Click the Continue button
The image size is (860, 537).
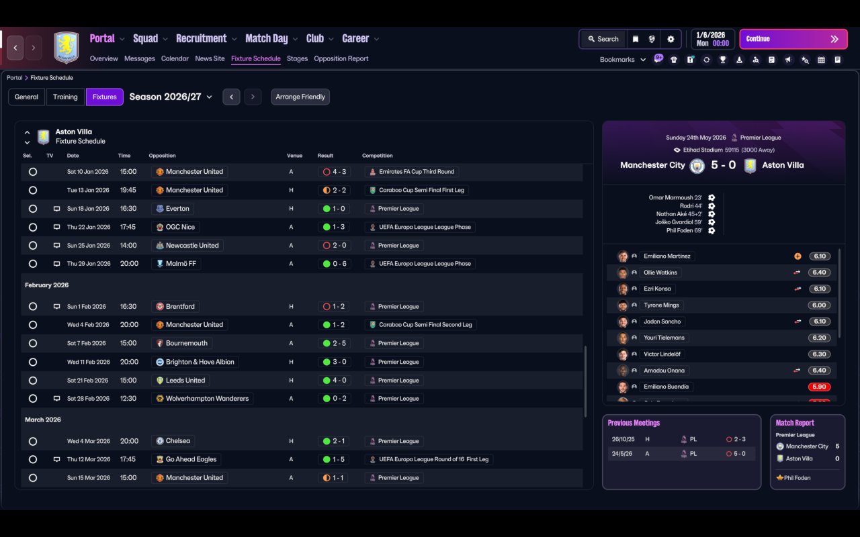(792, 39)
